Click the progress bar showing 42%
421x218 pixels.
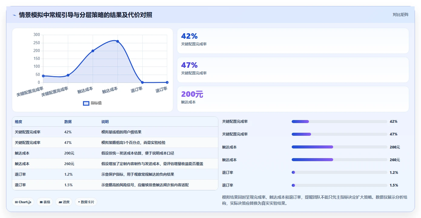coord(339,122)
